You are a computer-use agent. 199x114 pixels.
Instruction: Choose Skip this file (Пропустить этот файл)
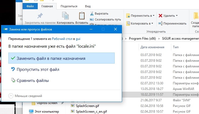click(38, 70)
